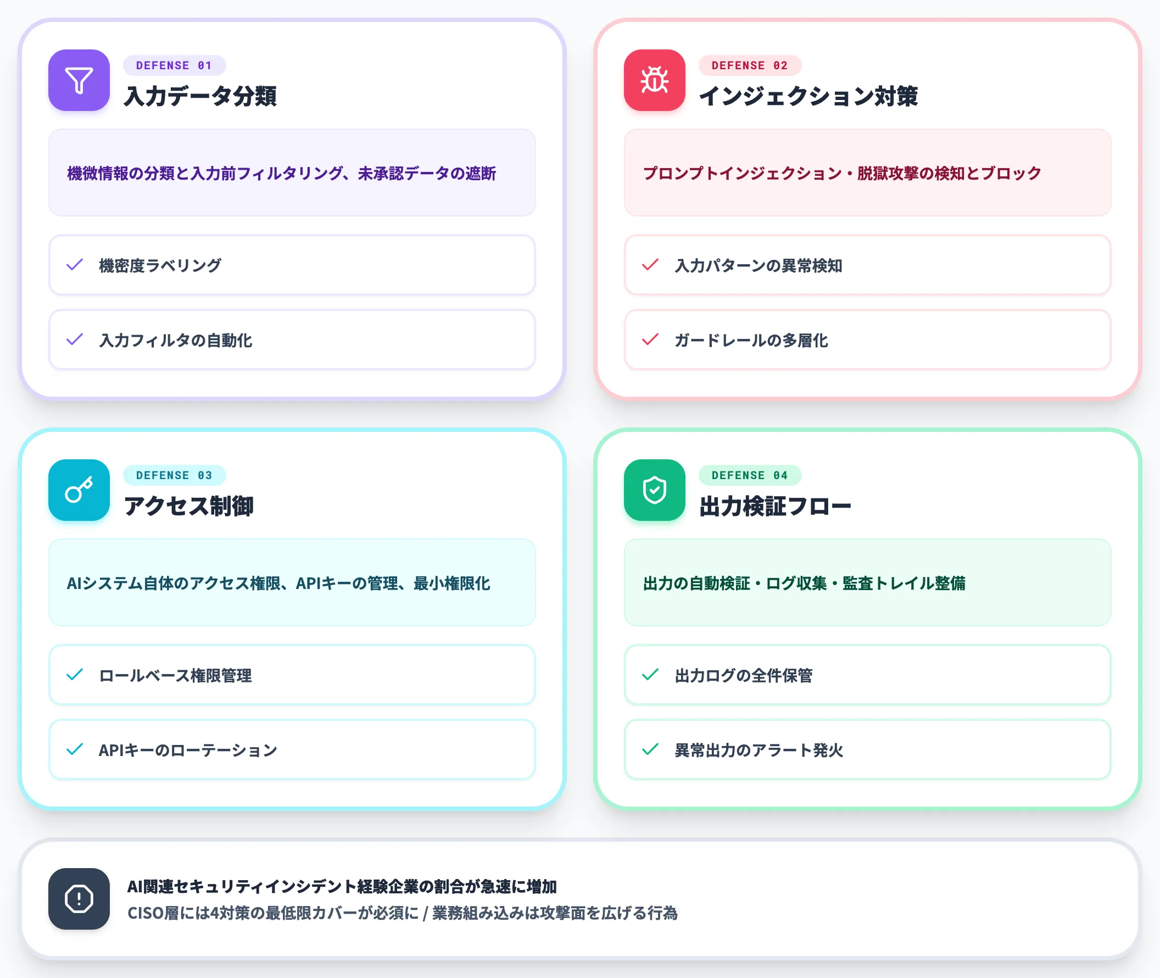Click description 機微情報の分類と入力前フィルタリング
This screenshot has height=978, width=1160.
[282, 173]
